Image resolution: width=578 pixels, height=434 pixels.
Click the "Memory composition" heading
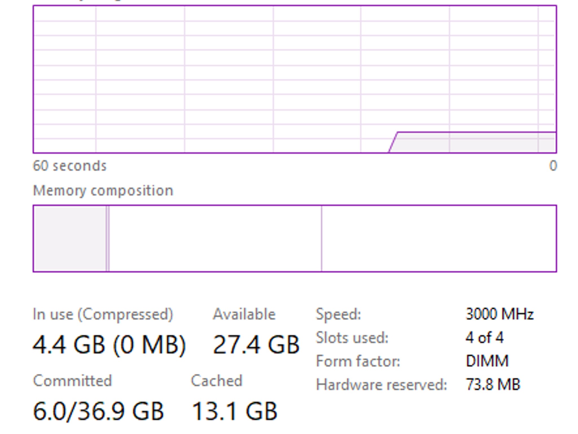click(x=103, y=191)
